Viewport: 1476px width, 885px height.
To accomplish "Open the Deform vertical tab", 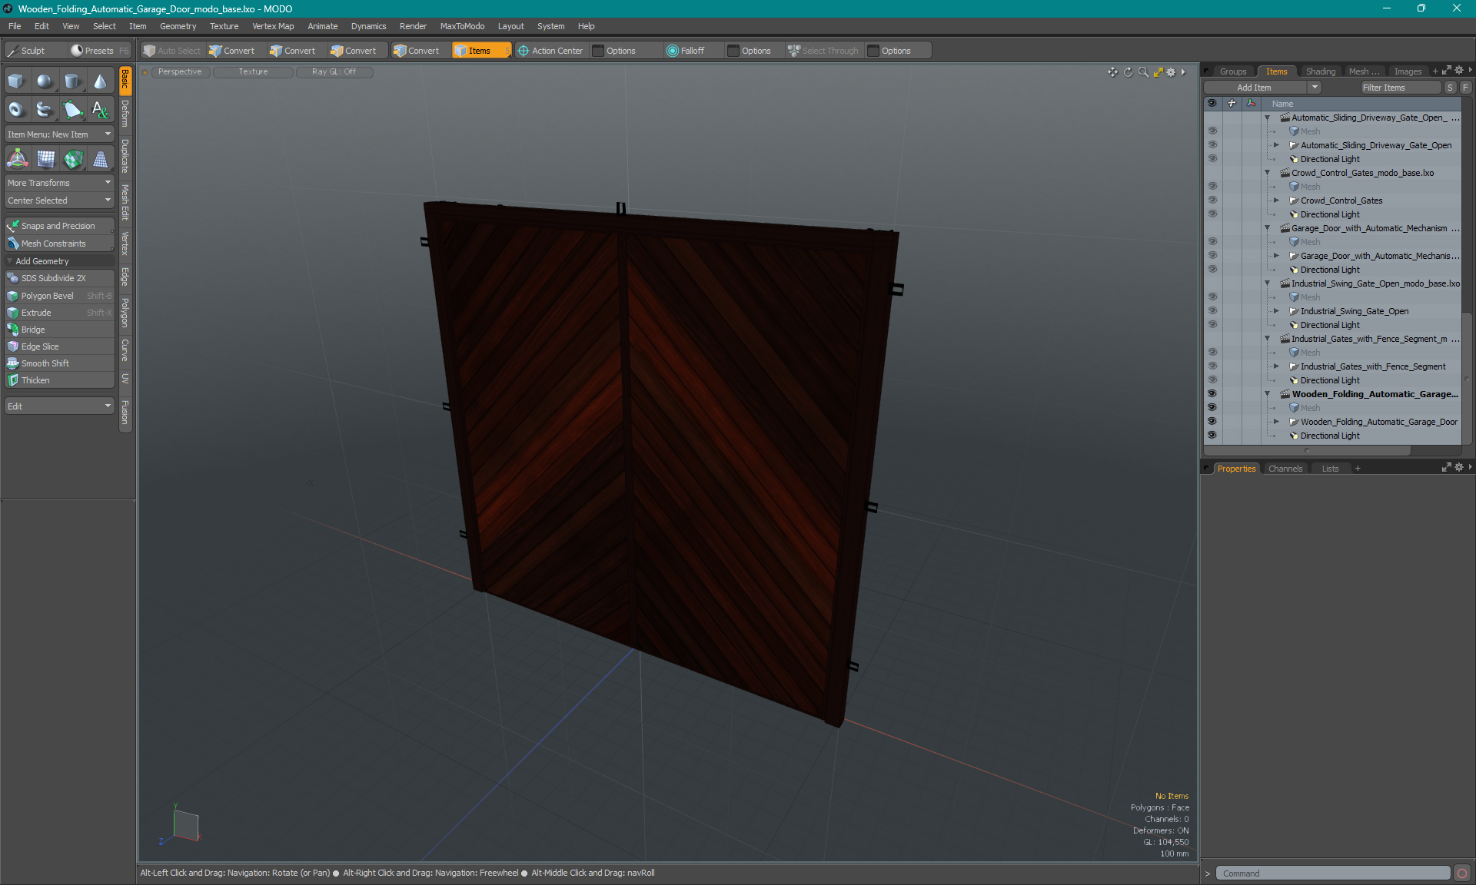I will click(125, 114).
